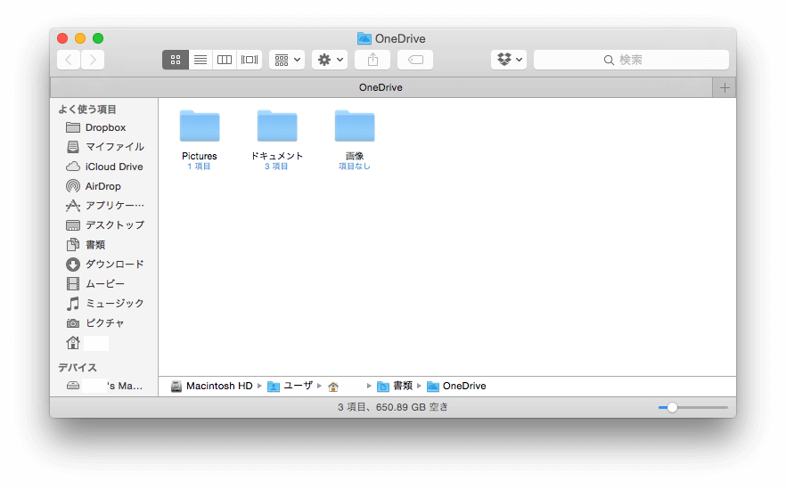This screenshot has height=489, width=786.
Task: Click the よく使う項目 sidebar heading
Action: (x=87, y=110)
